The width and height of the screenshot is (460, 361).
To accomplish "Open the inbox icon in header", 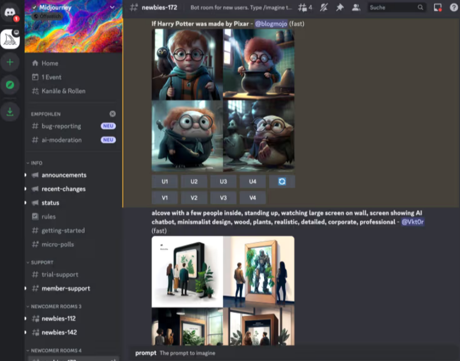I will click(x=438, y=7).
